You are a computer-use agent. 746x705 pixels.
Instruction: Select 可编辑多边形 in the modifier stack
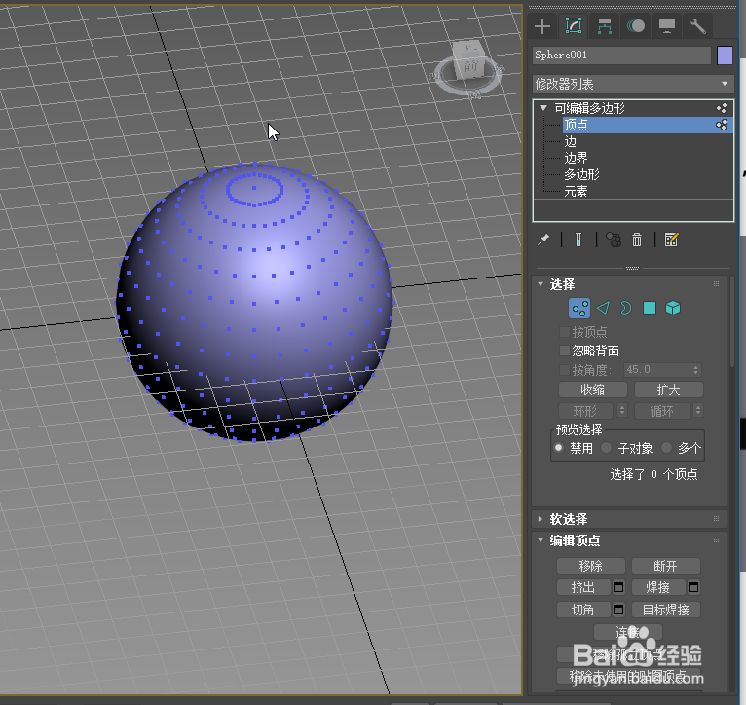click(x=589, y=108)
